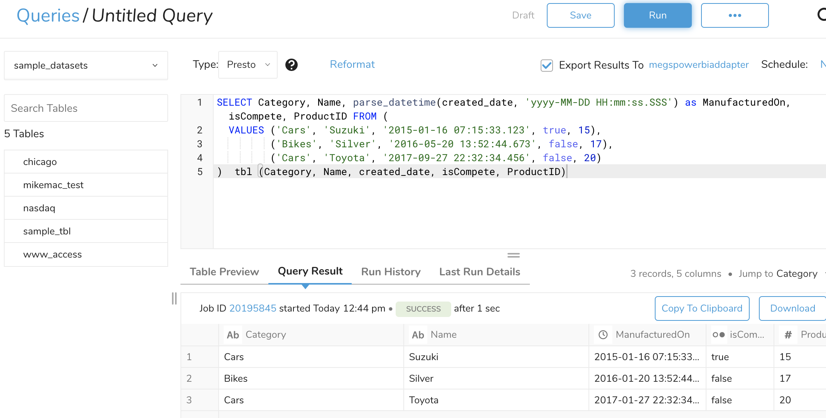
Task: Click the clock icon on ManufacturedOn column
Action: click(603, 335)
